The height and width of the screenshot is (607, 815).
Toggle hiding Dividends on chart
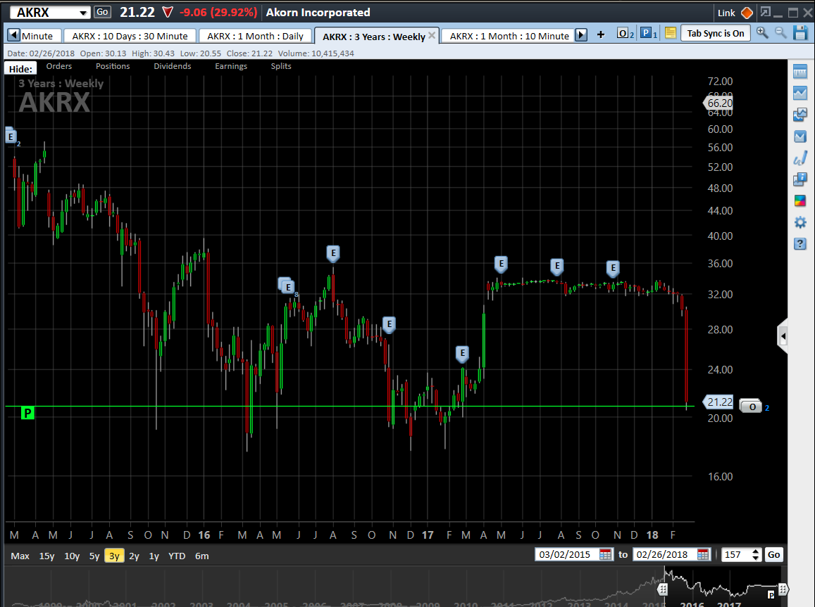tap(173, 66)
